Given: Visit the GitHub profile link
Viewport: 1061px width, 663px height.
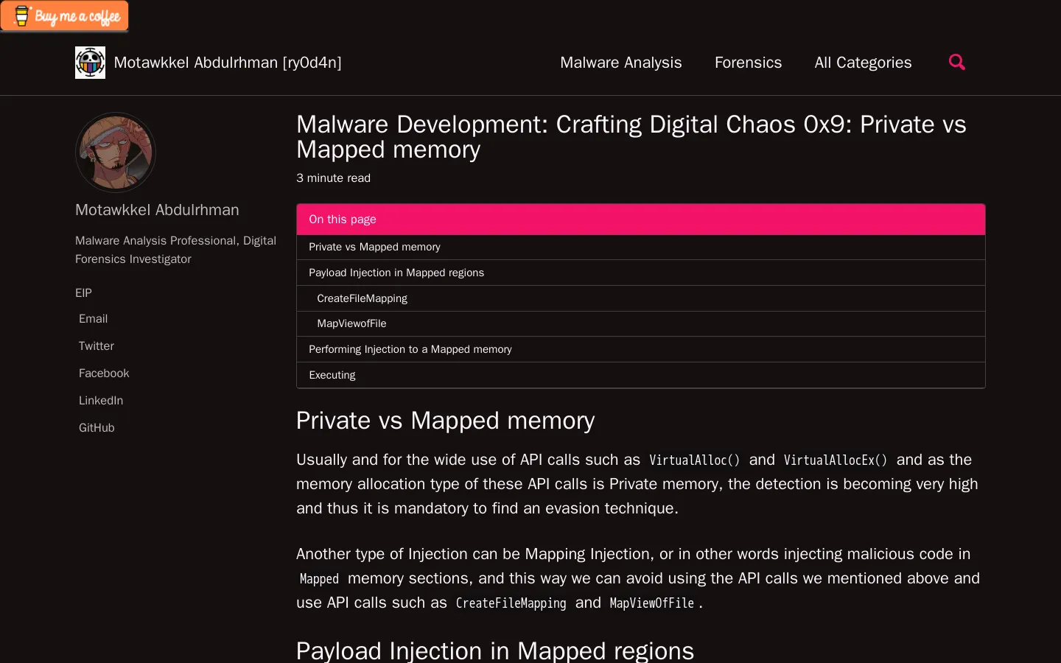Looking at the screenshot, I should coord(97,428).
